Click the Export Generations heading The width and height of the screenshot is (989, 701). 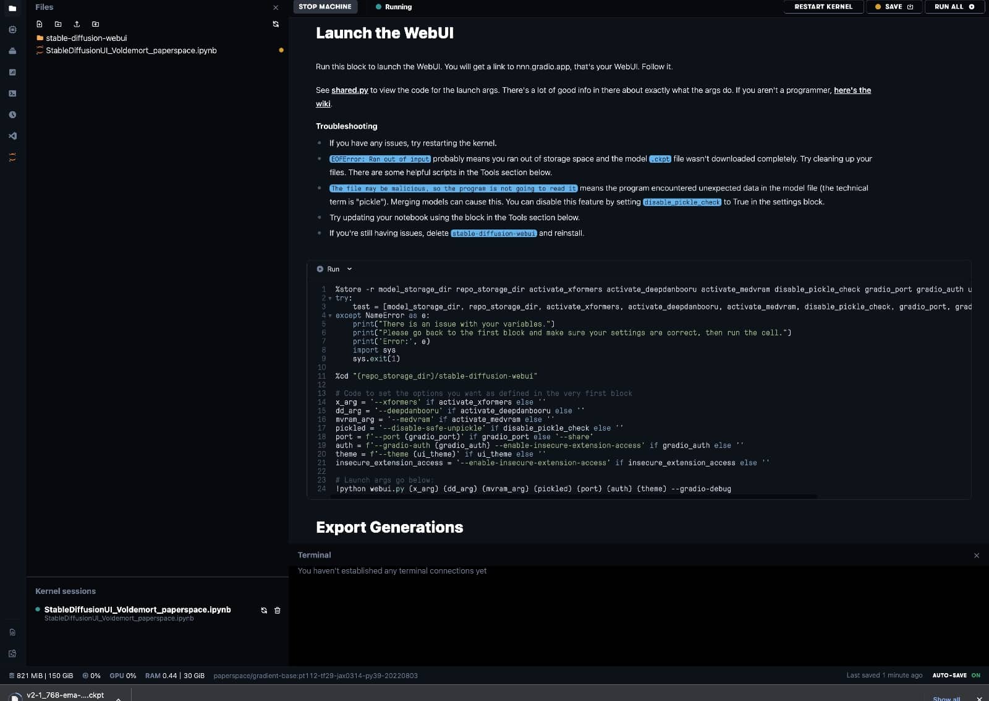tap(389, 527)
